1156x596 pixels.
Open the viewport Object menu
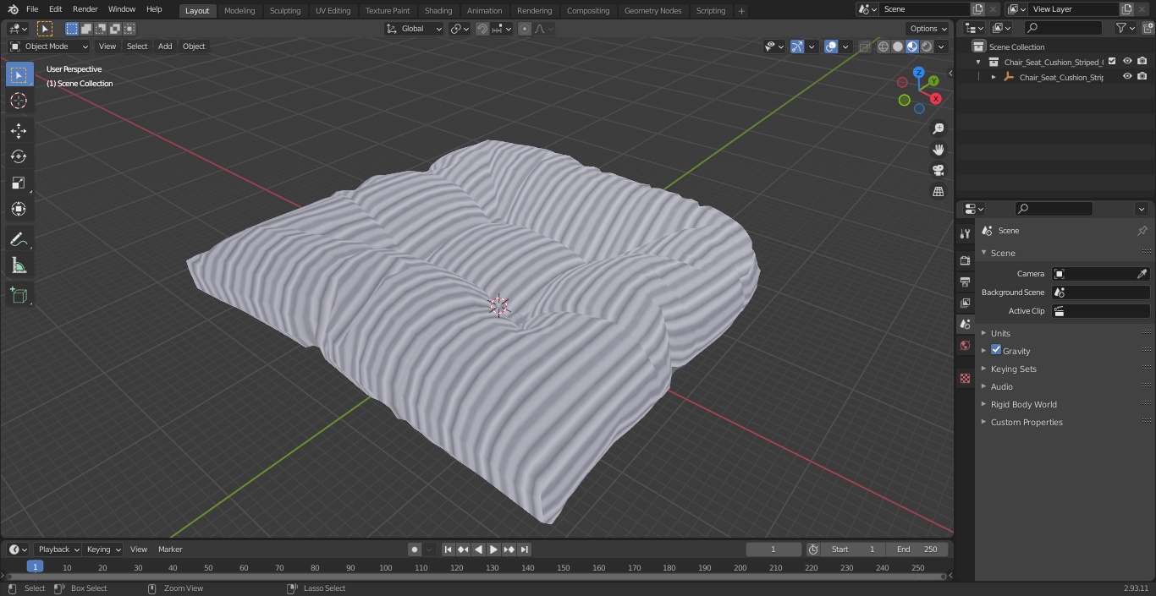click(194, 46)
